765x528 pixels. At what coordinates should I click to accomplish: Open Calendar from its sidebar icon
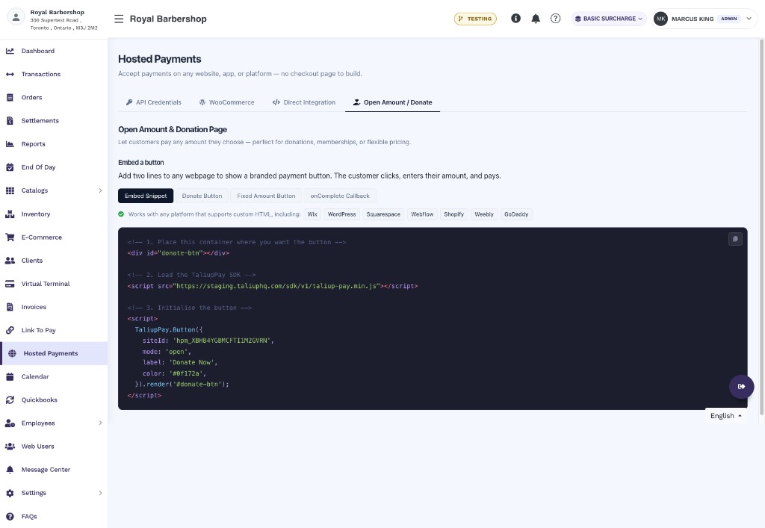click(10, 376)
